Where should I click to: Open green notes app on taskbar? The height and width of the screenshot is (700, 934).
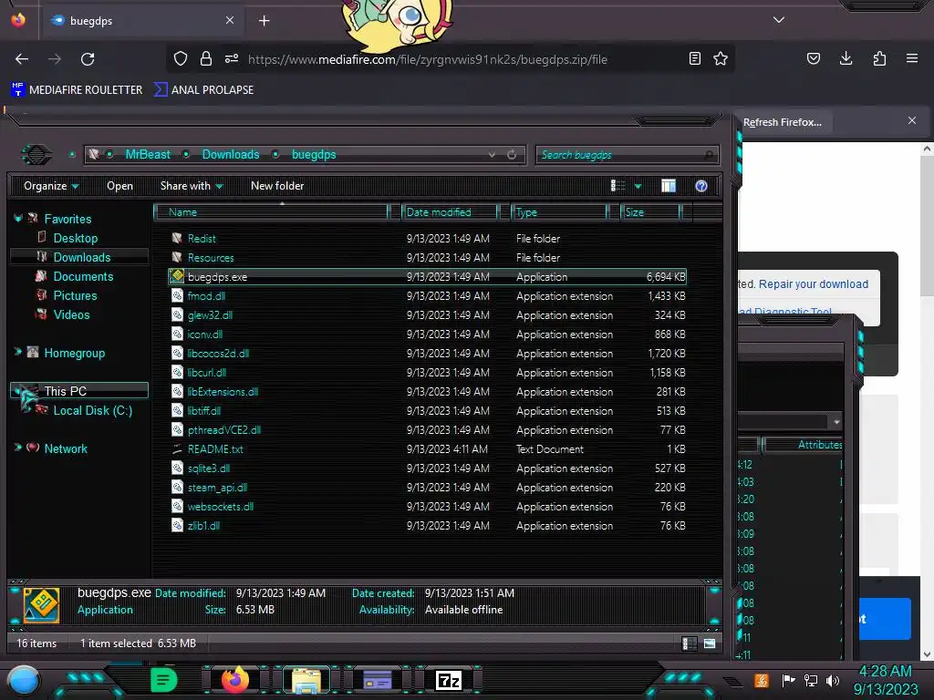click(x=164, y=680)
